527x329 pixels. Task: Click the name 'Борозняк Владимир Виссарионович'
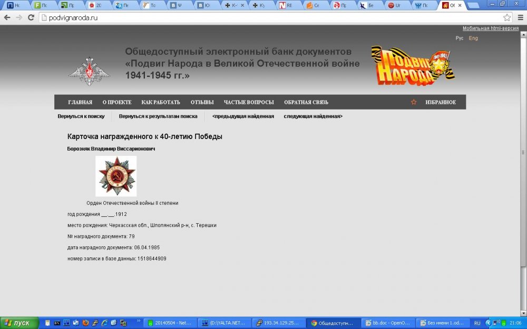(x=111, y=149)
